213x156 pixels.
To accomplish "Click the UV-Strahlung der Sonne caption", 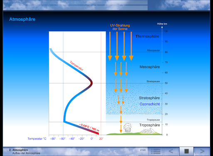I will (120, 27).
